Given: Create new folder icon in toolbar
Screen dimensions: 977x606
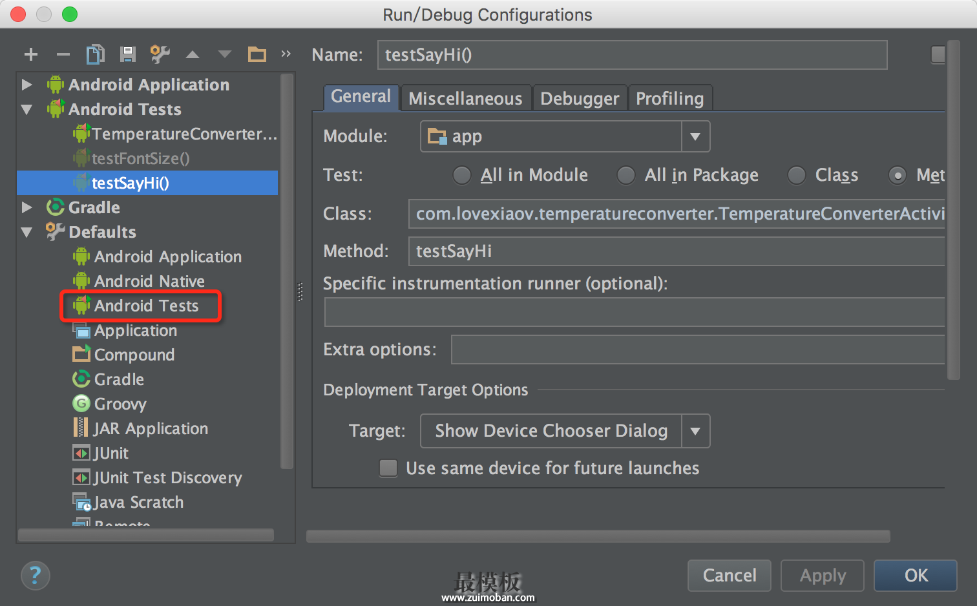Looking at the screenshot, I should pos(257,54).
